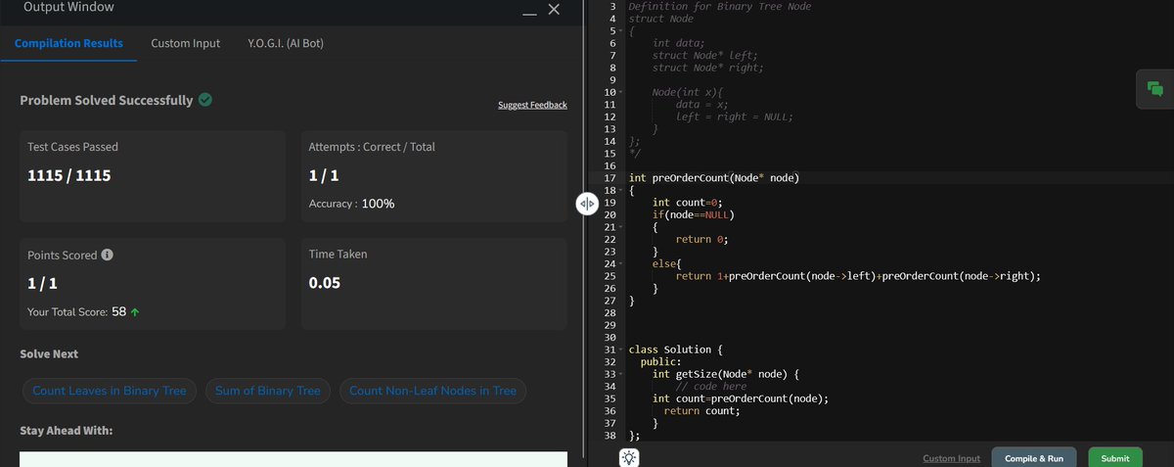This screenshot has height=467, width=1174.
Task: Click the Compile & Run button
Action: pos(1034,458)
